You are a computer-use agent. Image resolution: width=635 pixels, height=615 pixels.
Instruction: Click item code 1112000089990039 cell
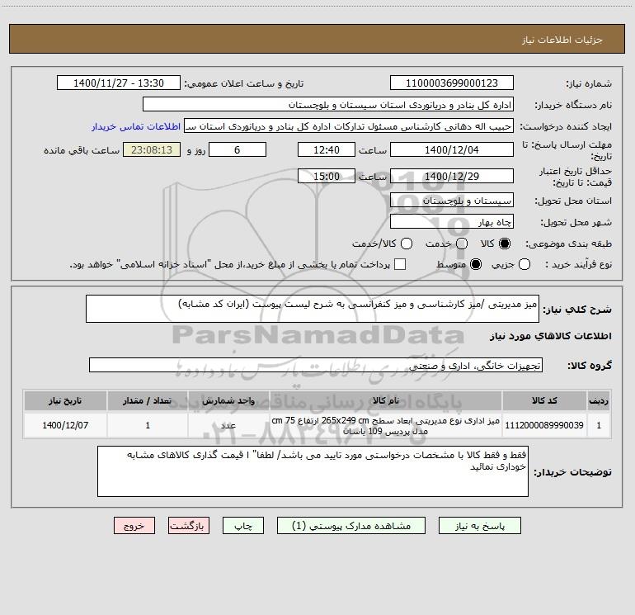[544, 425]
